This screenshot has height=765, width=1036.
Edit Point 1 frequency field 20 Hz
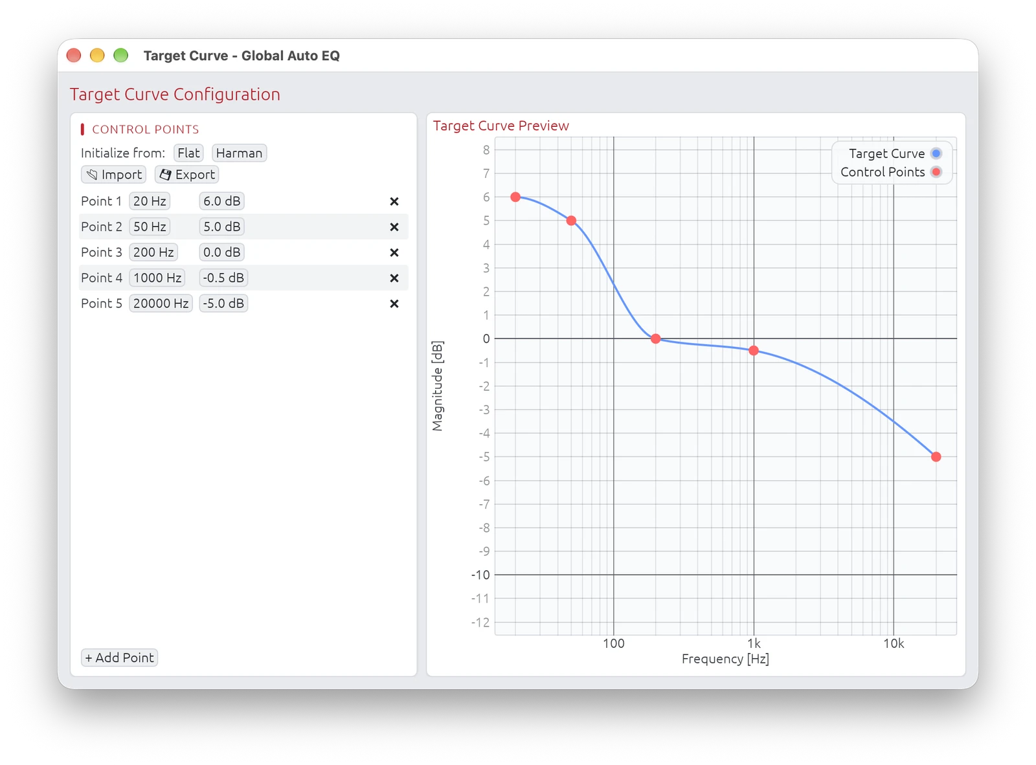click(150, 201)
